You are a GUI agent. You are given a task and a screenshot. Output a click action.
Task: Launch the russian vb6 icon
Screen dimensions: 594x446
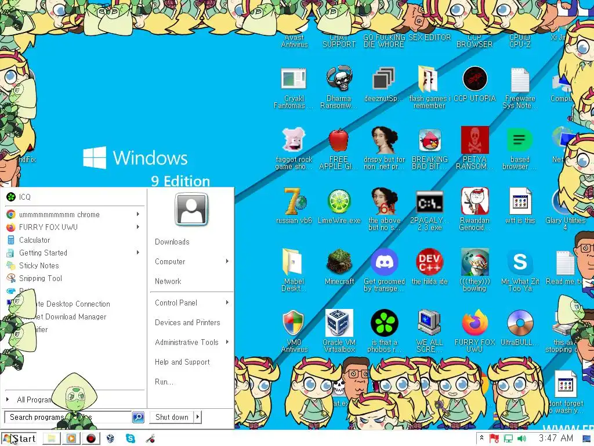pos(294,202)
